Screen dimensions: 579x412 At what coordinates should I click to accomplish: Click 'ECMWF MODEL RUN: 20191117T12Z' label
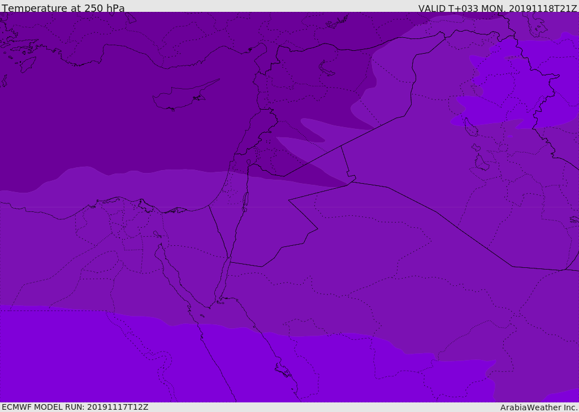(x=75, y=407)
